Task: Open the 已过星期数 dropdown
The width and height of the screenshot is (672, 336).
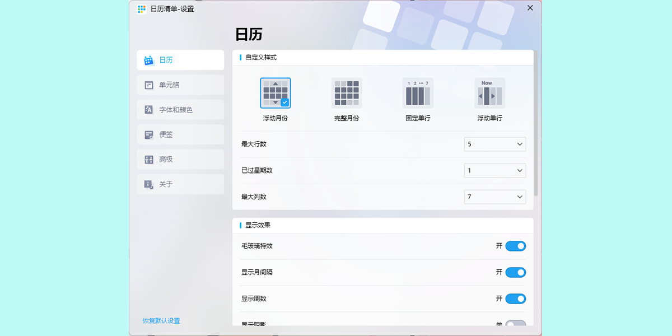Action: coord(494,170)
